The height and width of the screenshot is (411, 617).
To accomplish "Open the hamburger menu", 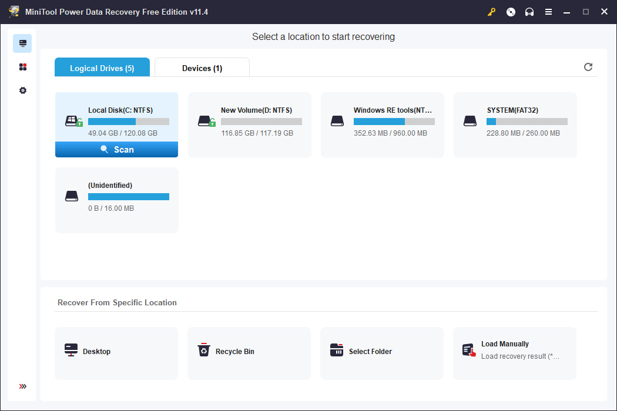I will click(548, 12).
